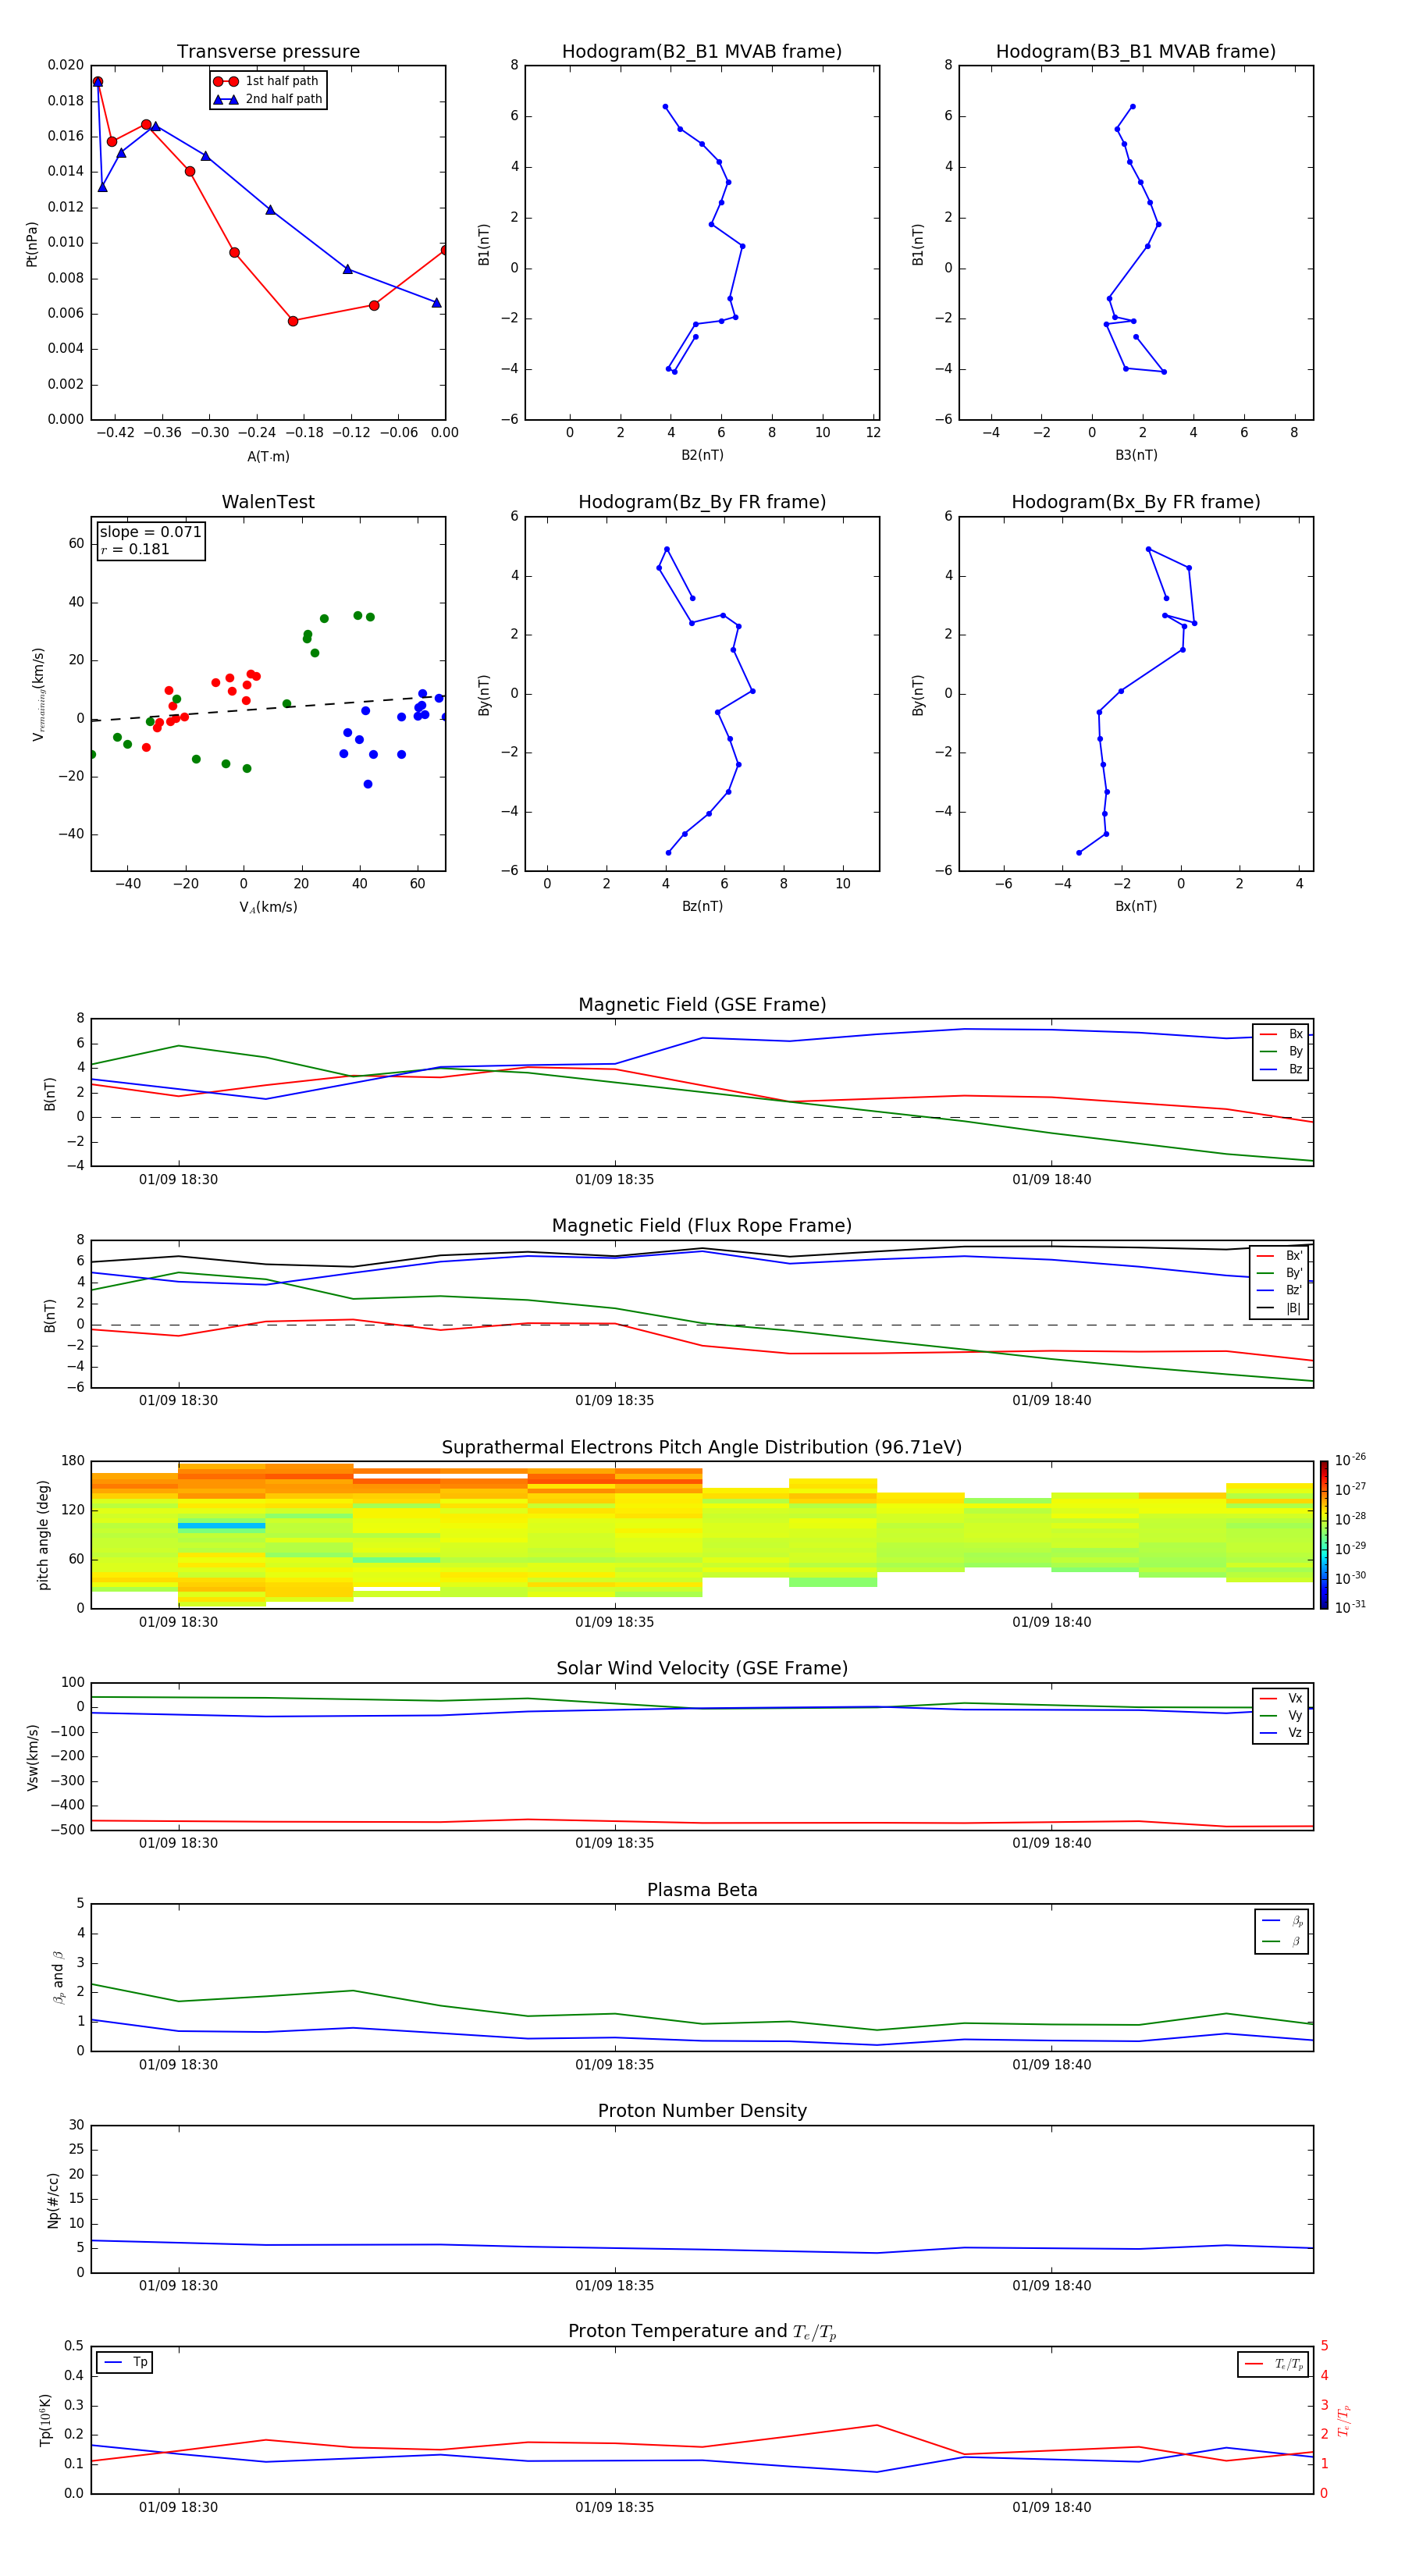1405x2576 pixels.
Task: Click the pitch angle (deg) axis label
Action: (43, 1535)
